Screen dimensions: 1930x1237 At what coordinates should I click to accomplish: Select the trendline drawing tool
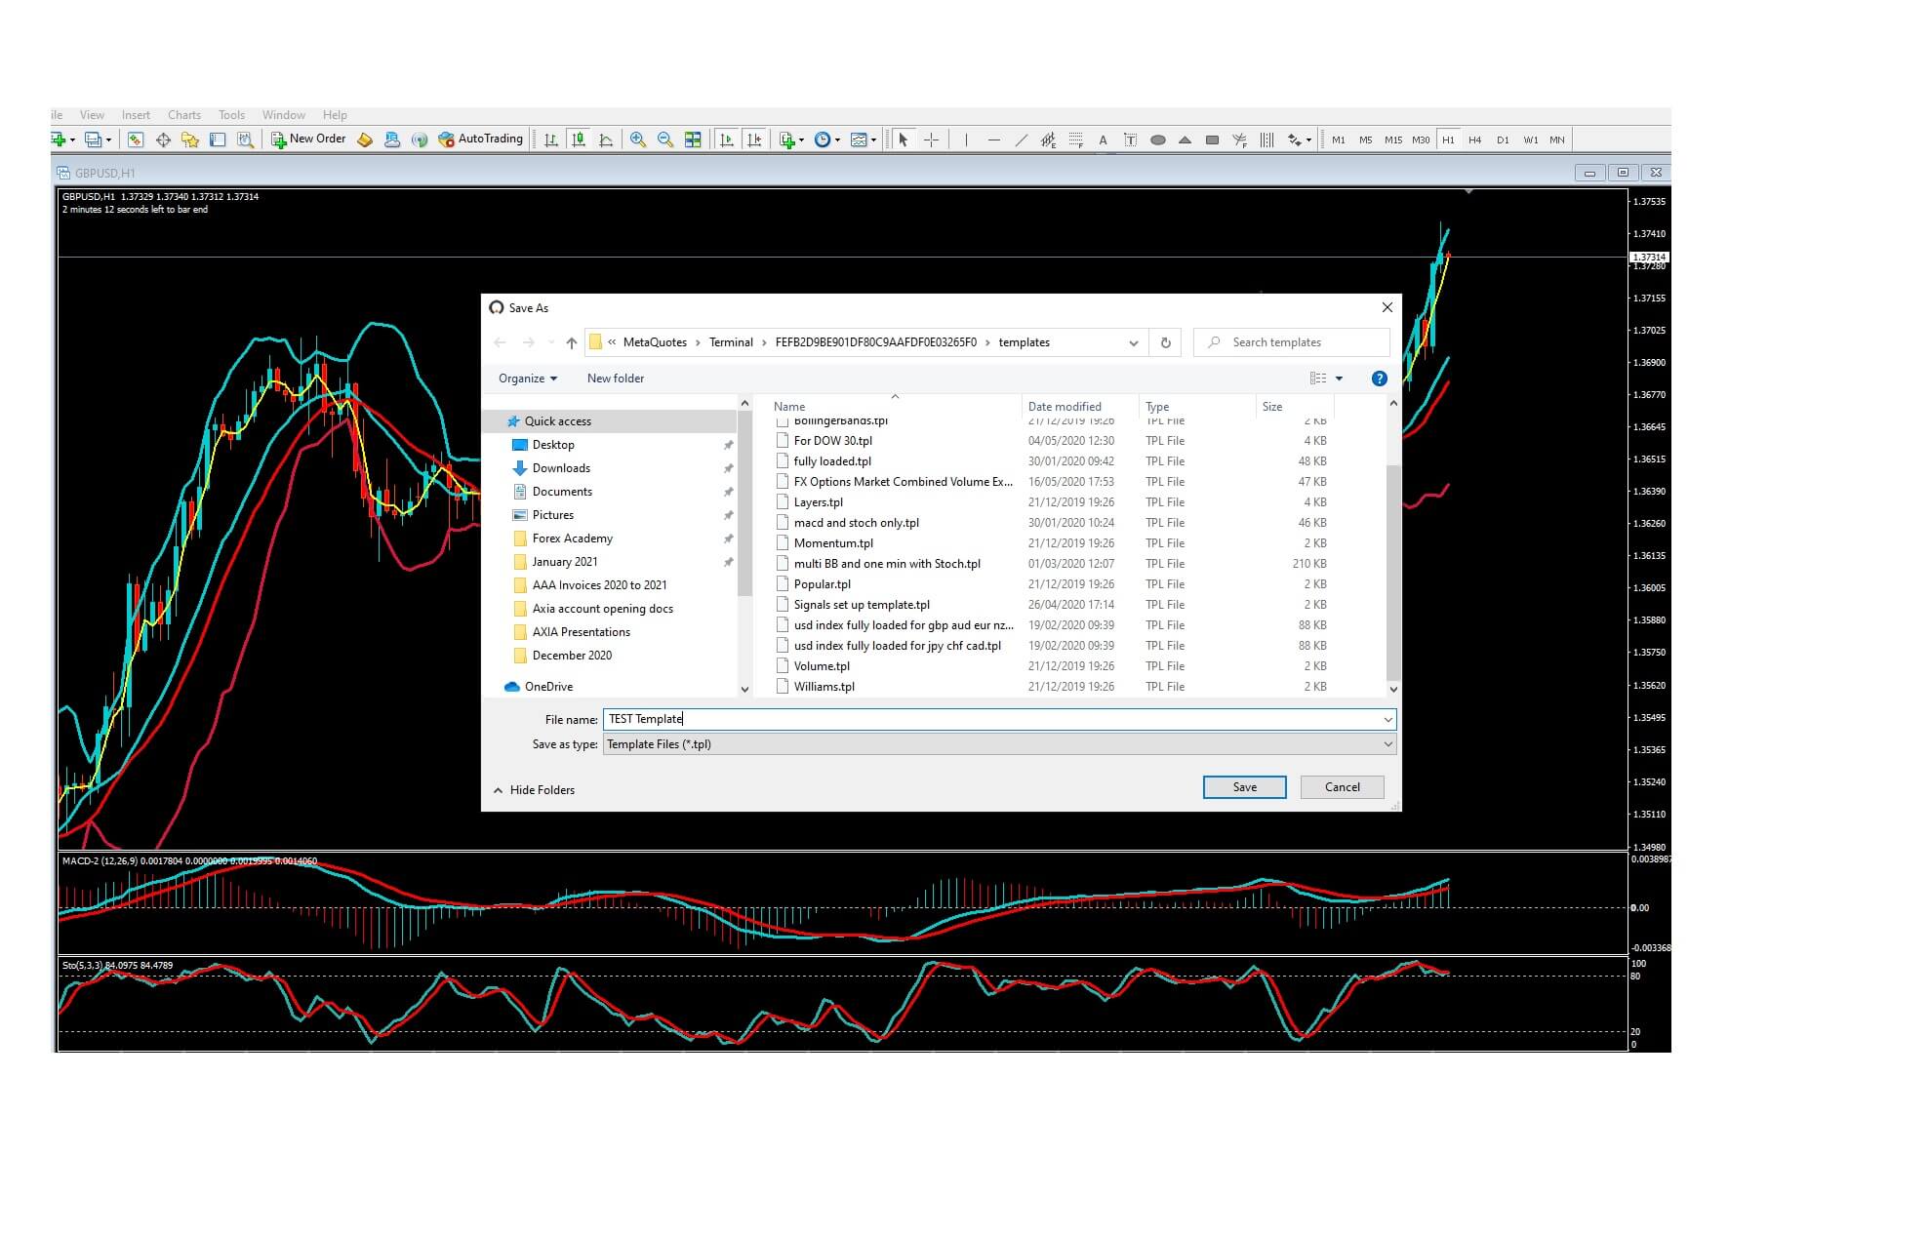coord(1021,140)
